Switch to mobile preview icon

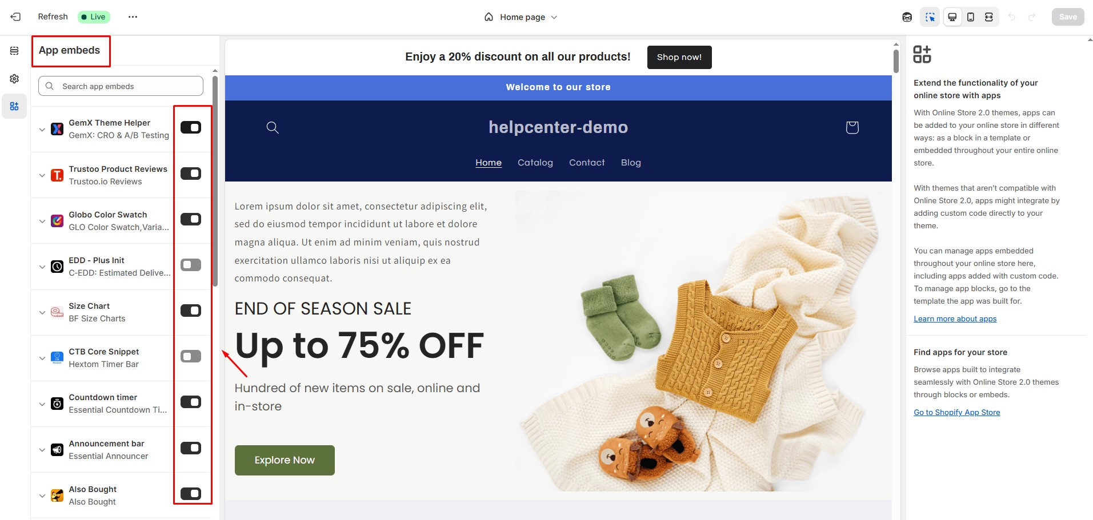pos(970,17)
